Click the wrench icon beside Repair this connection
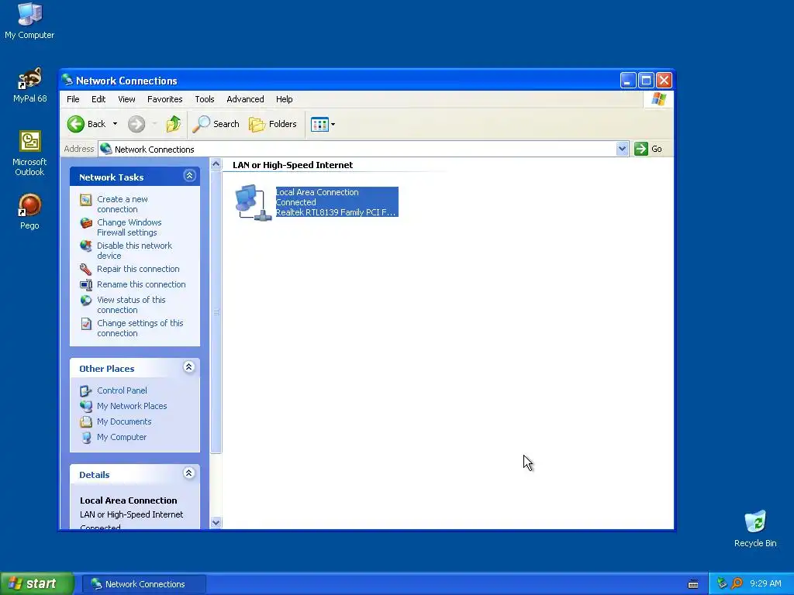Screen dimensions: 794x595 pos(86,269)
